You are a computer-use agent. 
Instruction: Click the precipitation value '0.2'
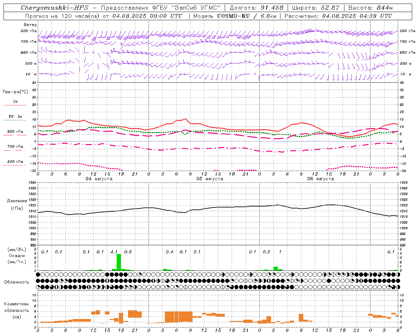pos(266,252)
